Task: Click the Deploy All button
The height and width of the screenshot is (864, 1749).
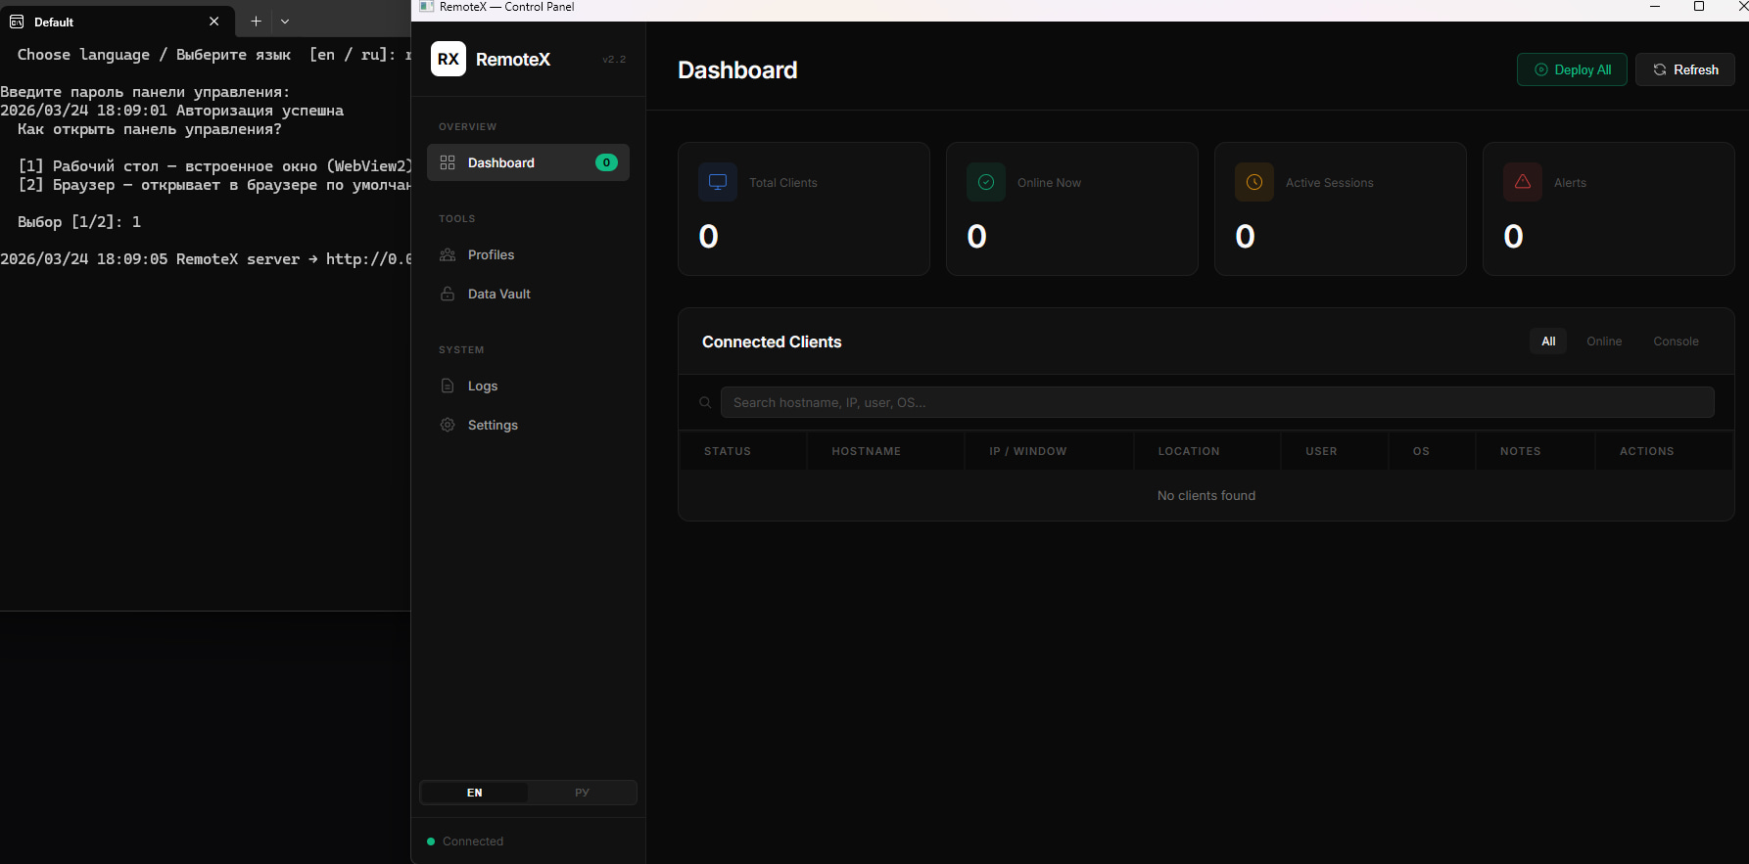Action: coord(1572,69)
